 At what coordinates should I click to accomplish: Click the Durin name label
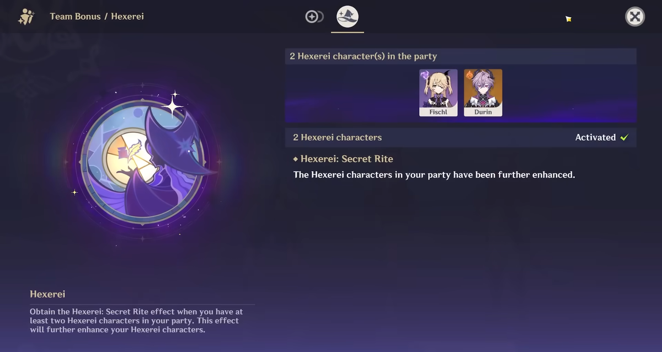pos(483,112)
